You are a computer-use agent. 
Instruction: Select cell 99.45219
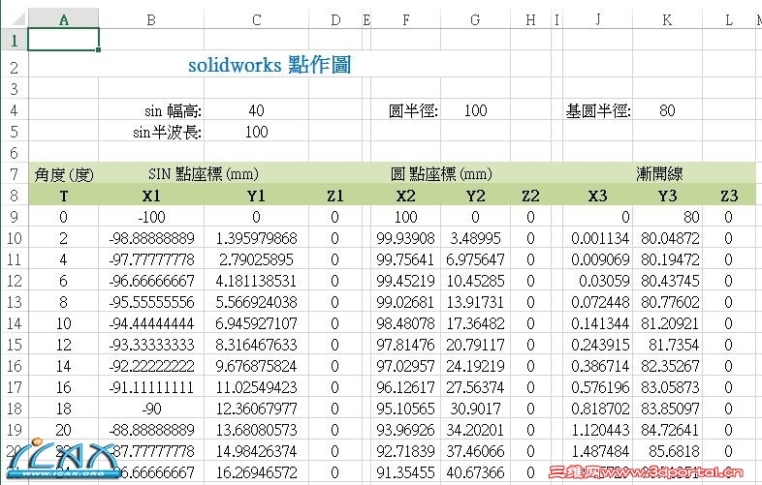pyautogui.click(x=406, y=281)
